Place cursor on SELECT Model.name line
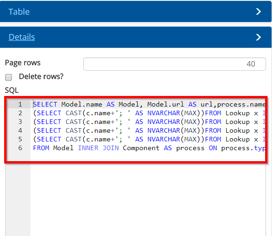272x236 pixels. pos(149,104)
